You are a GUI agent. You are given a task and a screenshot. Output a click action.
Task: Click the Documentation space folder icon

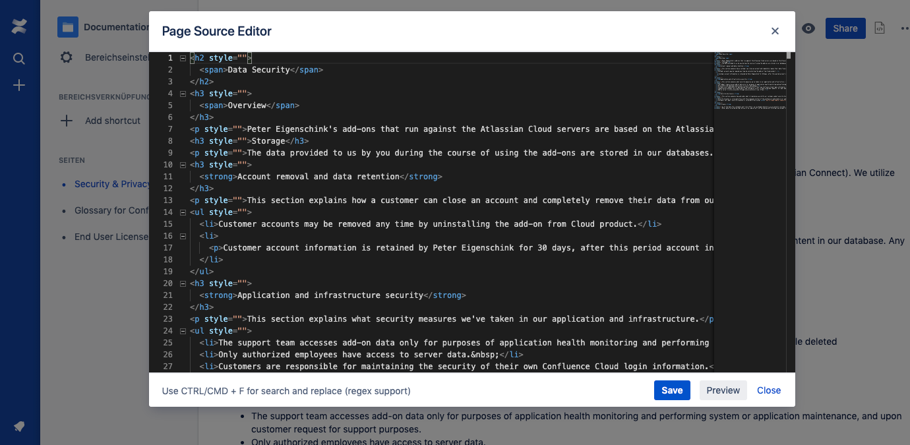[68, 27]
